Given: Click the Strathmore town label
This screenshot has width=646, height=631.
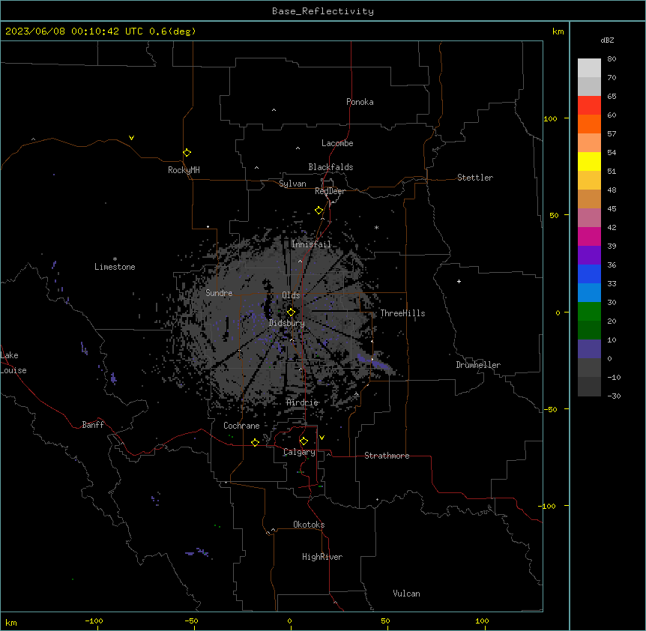Looking at the screenshot, I should tap(387, 456).
